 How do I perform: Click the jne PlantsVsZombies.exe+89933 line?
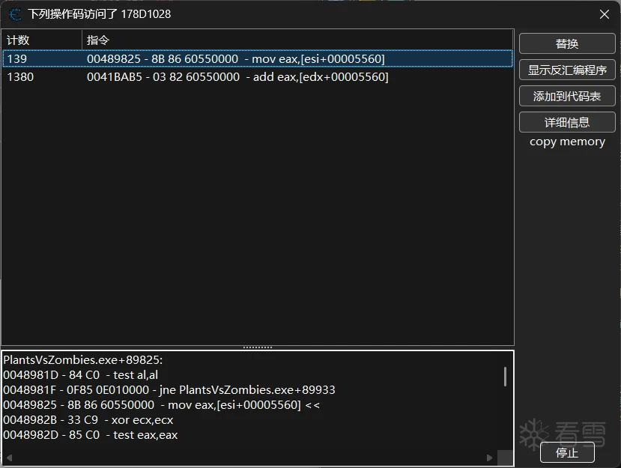[169, 390]
